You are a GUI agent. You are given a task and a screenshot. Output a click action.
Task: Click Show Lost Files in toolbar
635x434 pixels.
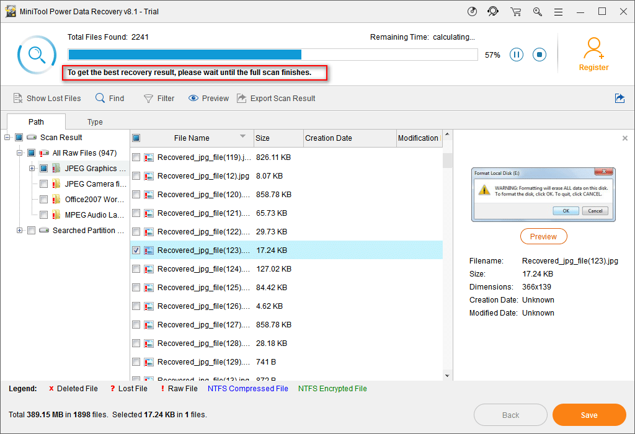tap(47, 98)
